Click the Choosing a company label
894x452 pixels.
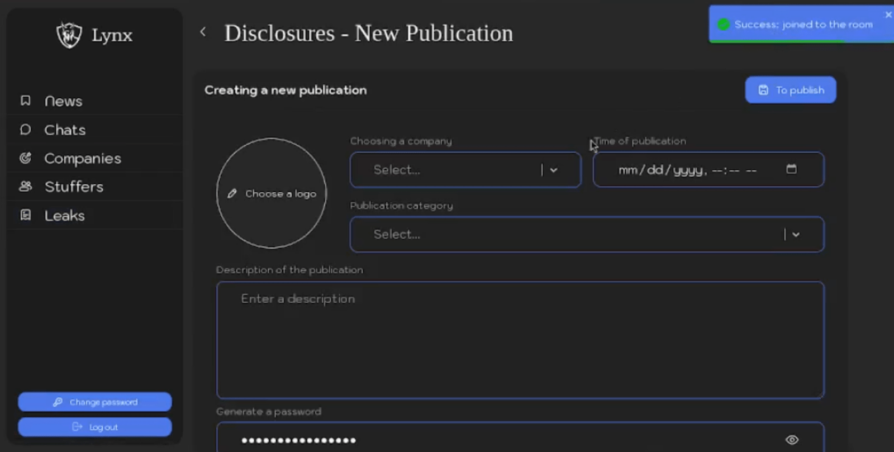click(x=401, y=141)
